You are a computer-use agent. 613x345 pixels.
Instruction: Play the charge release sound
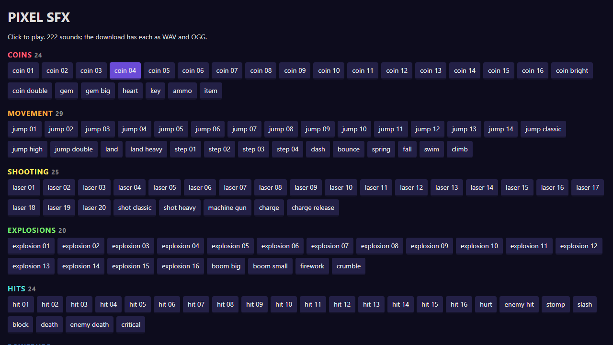pyautogui.click(x=313, y=207)
